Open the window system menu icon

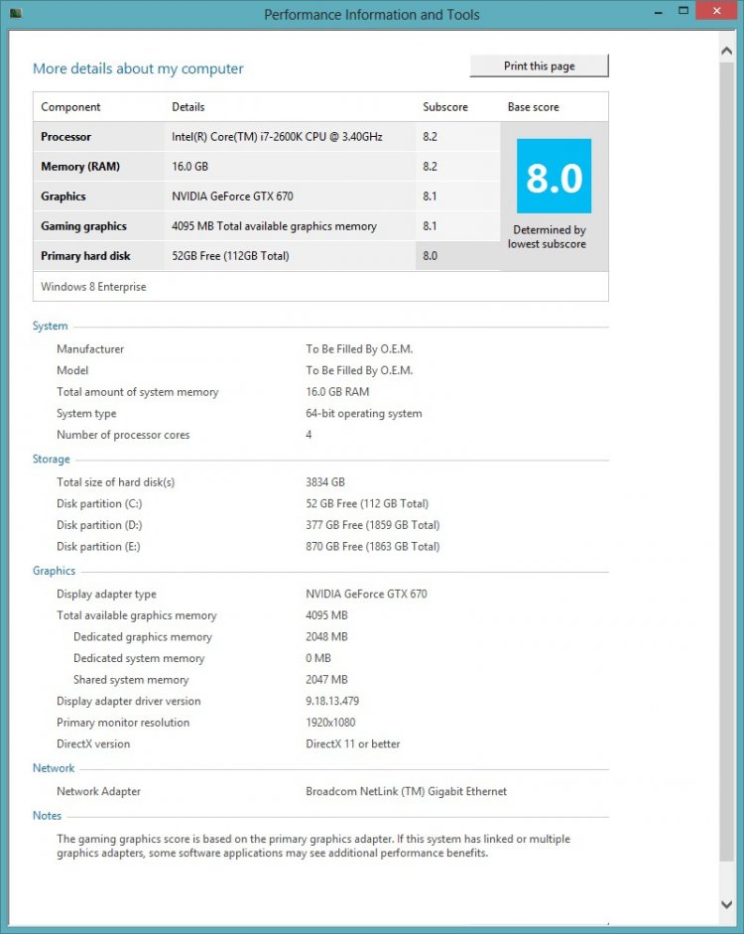coord(16,14)
